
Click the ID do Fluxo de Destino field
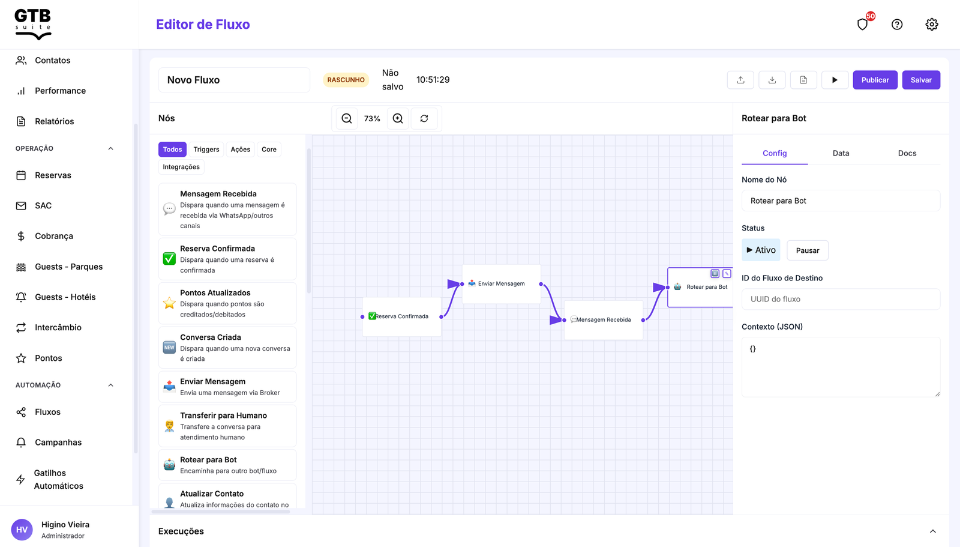click(x=841, y=299)
